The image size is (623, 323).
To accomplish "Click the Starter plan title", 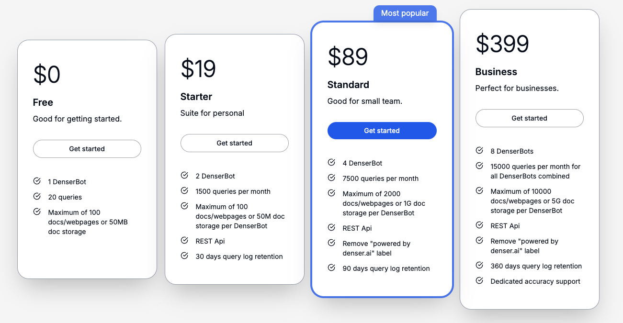I will (x=196, y=97).
